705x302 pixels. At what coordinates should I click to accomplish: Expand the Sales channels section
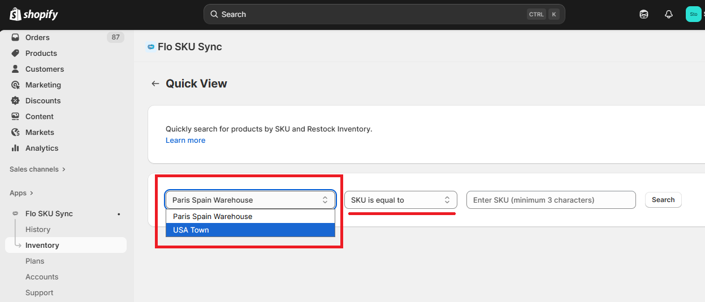(37, 169)
